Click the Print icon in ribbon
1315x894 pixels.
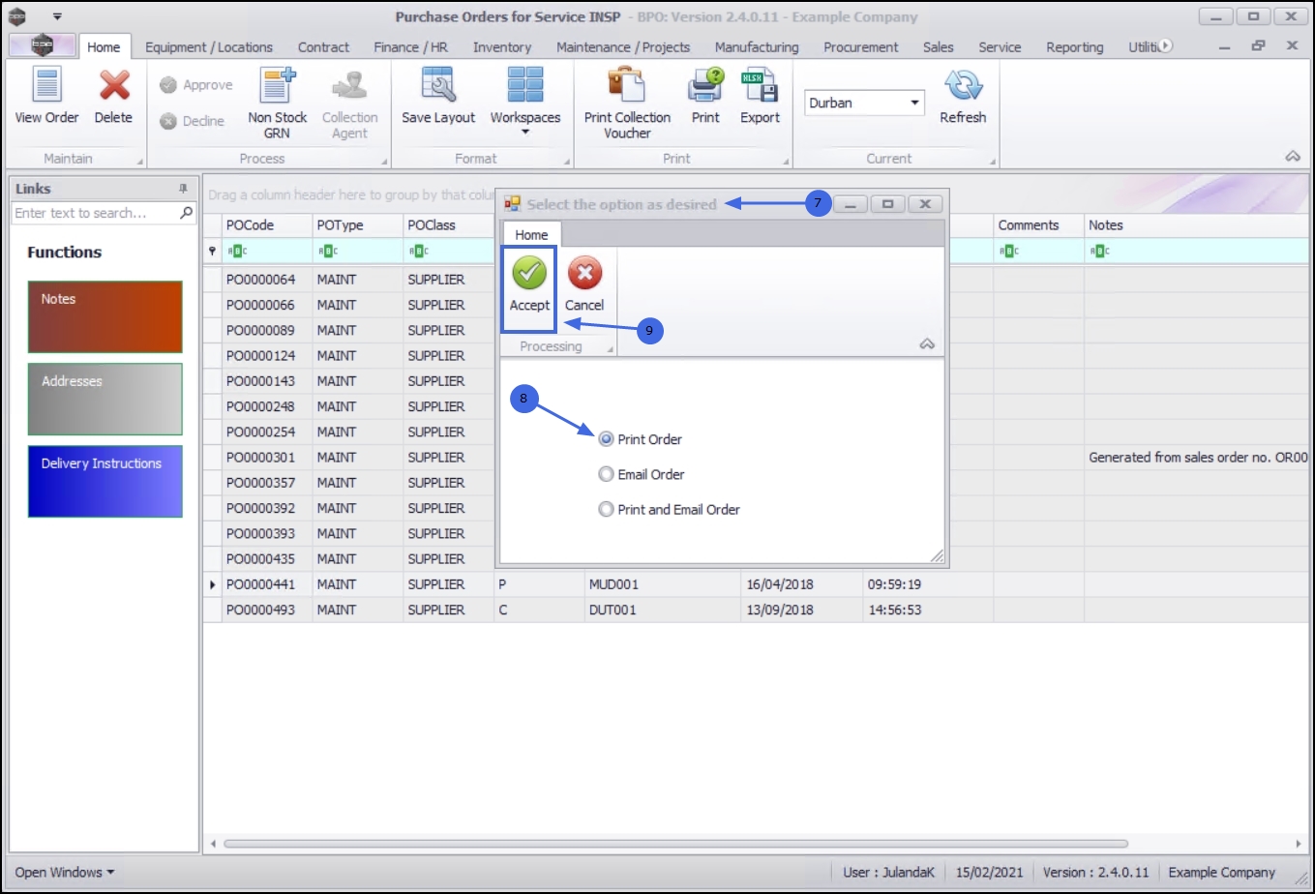pos(705,85)
